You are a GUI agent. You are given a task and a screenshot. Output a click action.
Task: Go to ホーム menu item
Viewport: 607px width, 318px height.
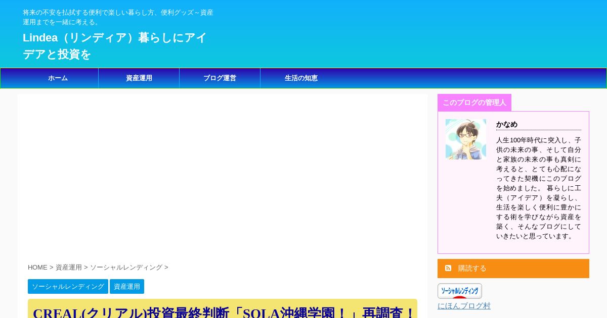point(58,78)
